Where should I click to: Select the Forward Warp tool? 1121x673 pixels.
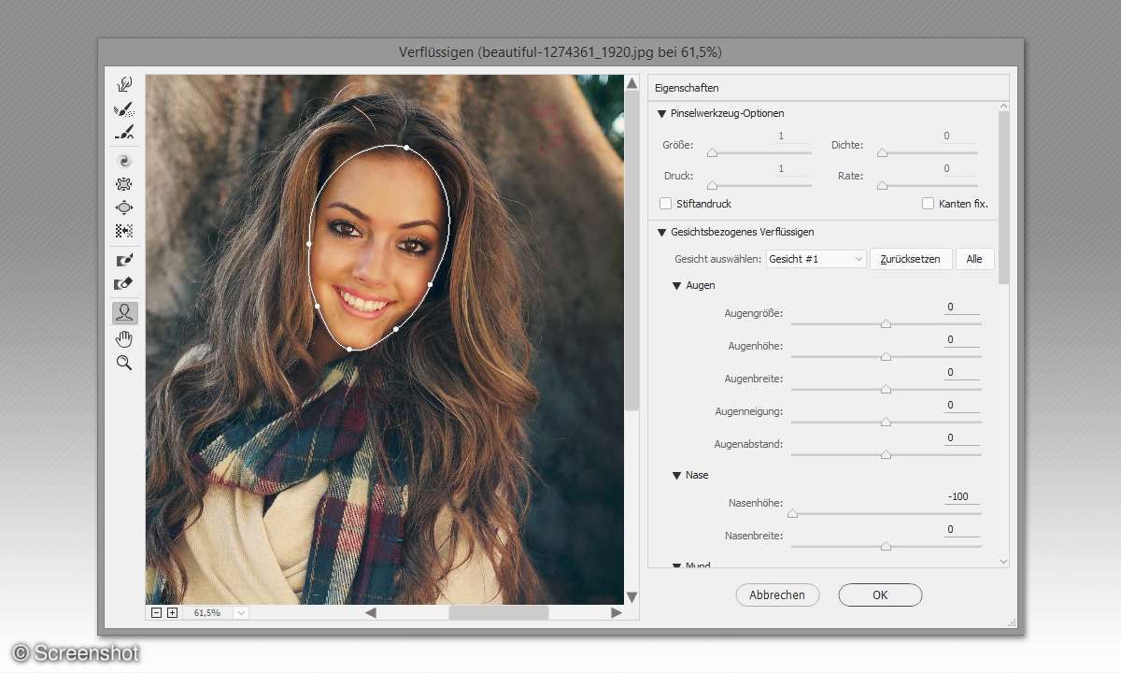[x=123, y=85]
